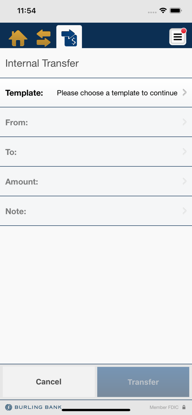Viewport: 192px width, 415px height.
Task: Cancel the internal transfer
Action: coord(49,382)
